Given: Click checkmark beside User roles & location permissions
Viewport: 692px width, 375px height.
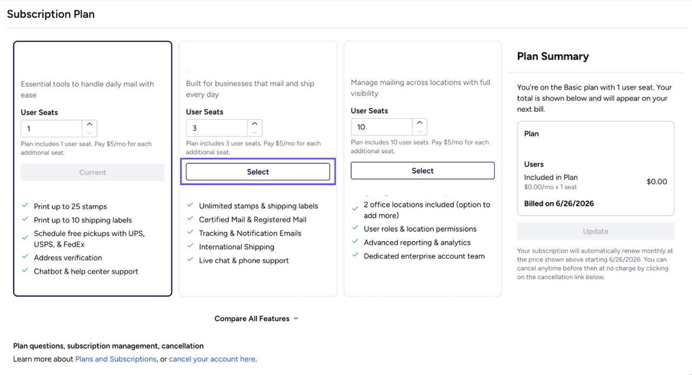Looking at the screenshot, I should click(355, 228).
